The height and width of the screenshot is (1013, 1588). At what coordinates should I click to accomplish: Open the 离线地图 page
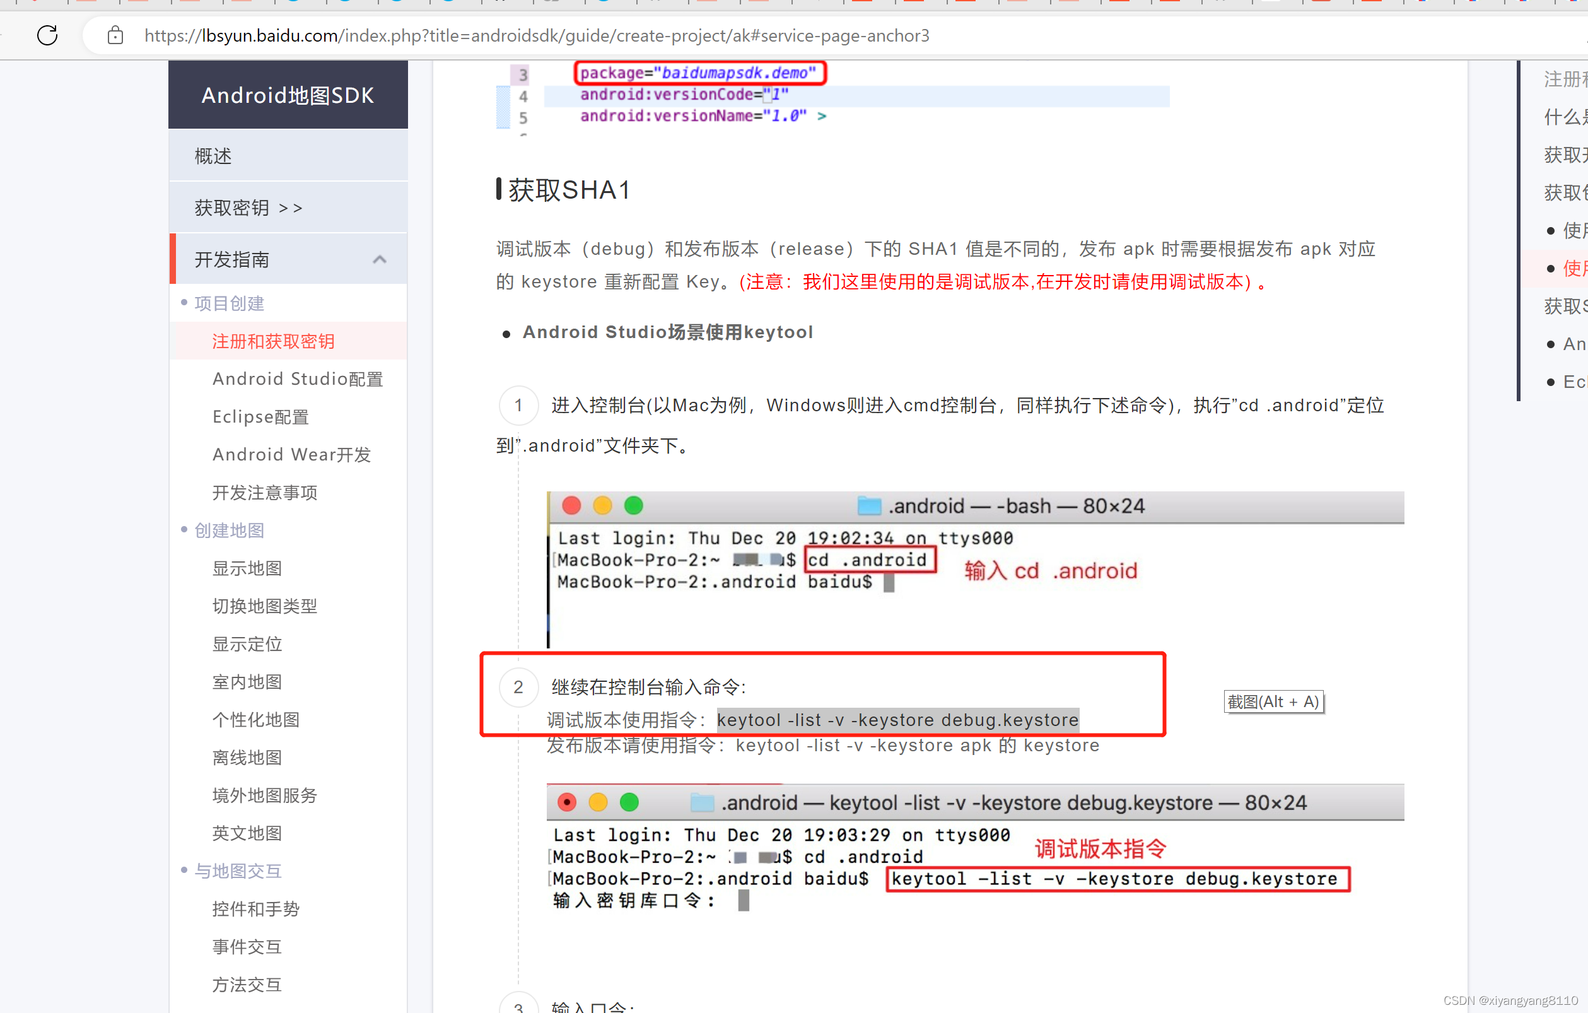coord(246,757)
